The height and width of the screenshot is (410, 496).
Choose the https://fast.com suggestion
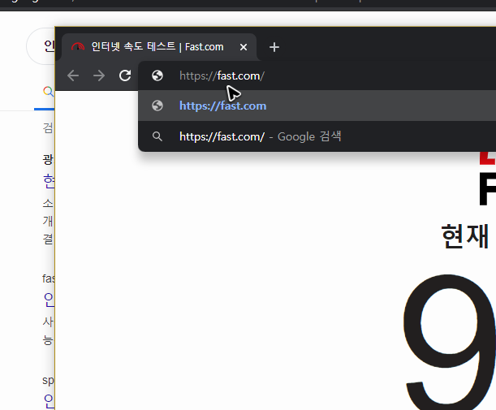coord(317,106)
